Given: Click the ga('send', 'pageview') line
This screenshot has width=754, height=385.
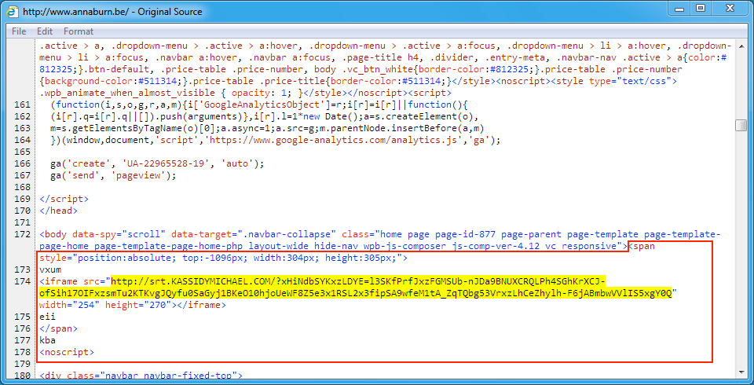Looking at the screenshot, I should point(113,176).
